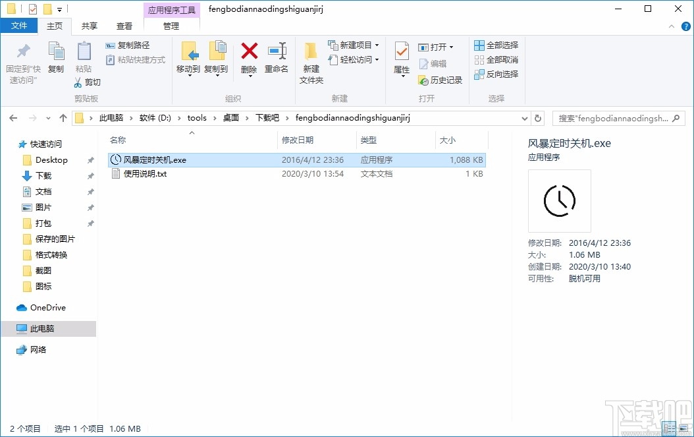Open the address bar history dropdown
The height and width of the screenshot is (437, 694).
524,118
